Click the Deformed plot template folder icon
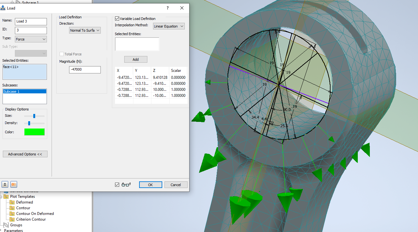 [x=12, y=202]
